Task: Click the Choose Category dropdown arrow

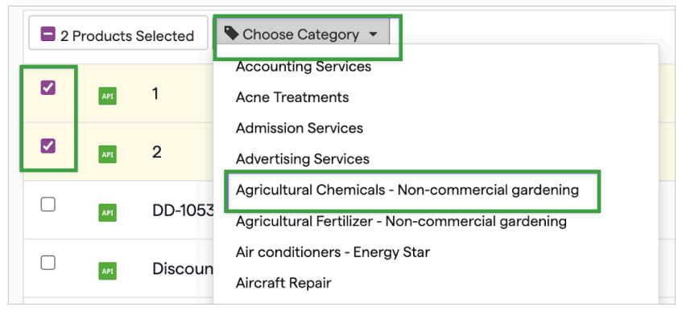Action: 373,35
